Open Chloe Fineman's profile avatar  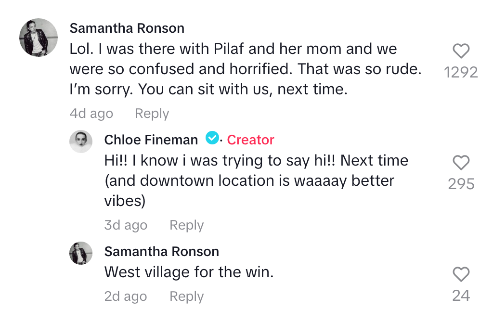(81, 142)
